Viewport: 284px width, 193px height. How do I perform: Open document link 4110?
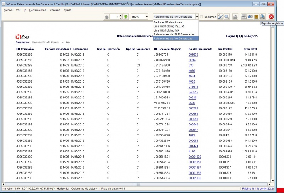pyautogui.click(x=192, y=152)
